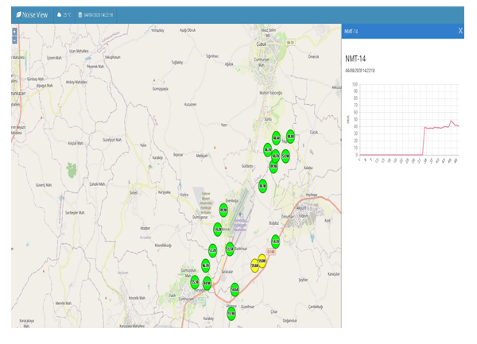Click the header date 04/09/2020 14:22:18

click(x=99, y=15)
